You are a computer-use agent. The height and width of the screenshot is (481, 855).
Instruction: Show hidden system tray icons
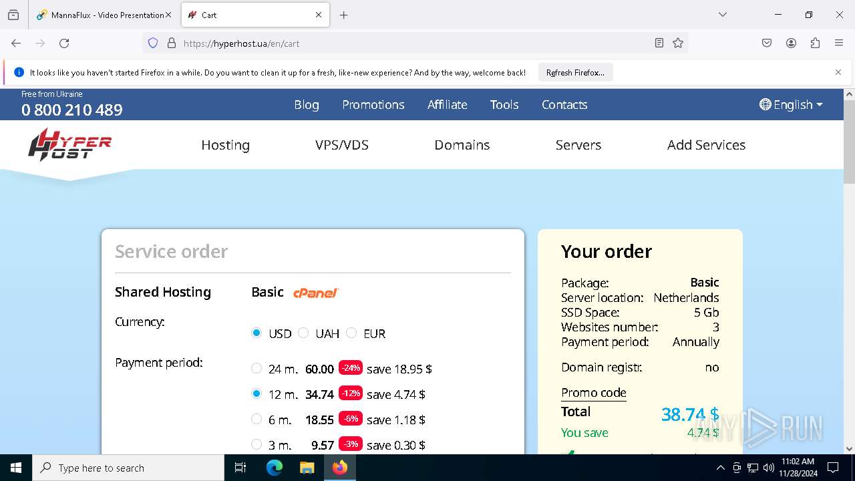[x=720, y=468]
